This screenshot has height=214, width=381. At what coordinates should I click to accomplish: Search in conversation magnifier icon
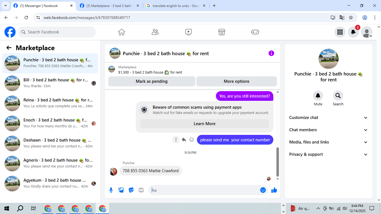(338, 96)
